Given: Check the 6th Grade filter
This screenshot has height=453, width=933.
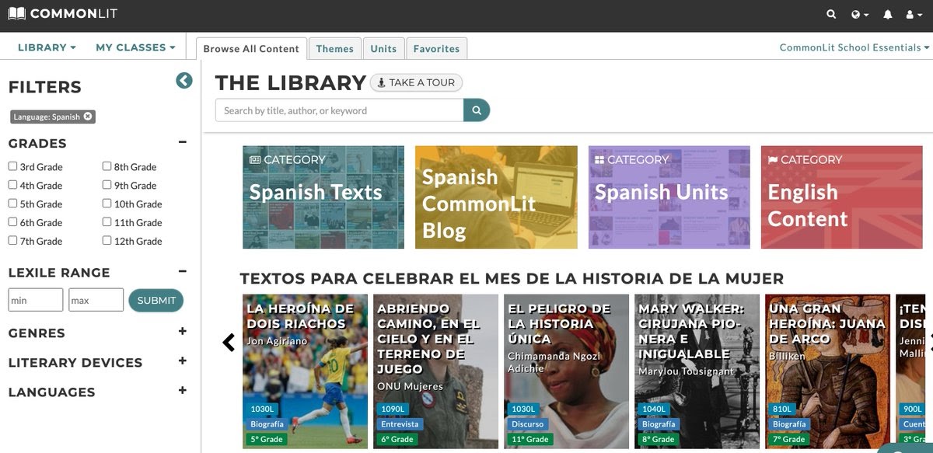Looking at the screenshot, I should tap(12, 222).
